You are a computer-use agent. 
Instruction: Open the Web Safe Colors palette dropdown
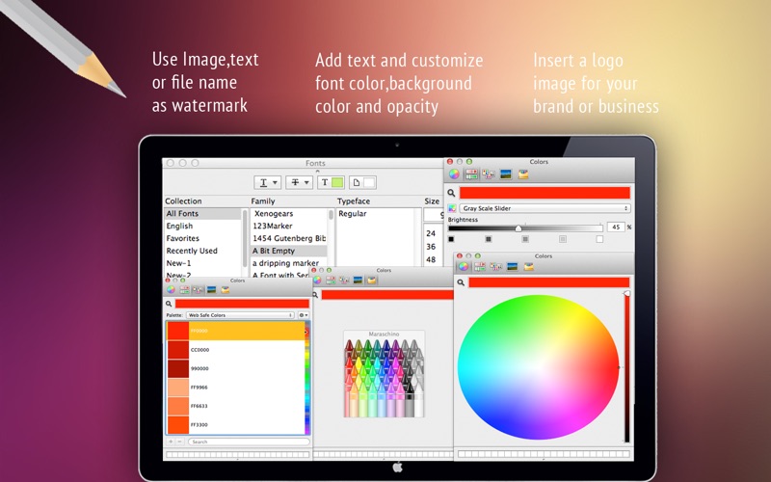(x=240, y=315)
